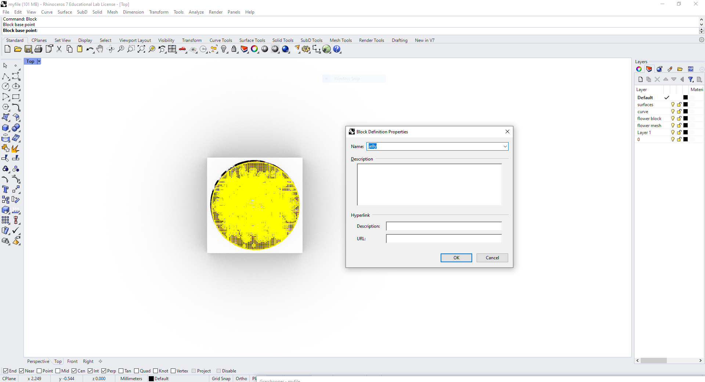Select the Text tool in left sidebar
The height and width of the screenshot is (382, 705).
pos(6,189)
